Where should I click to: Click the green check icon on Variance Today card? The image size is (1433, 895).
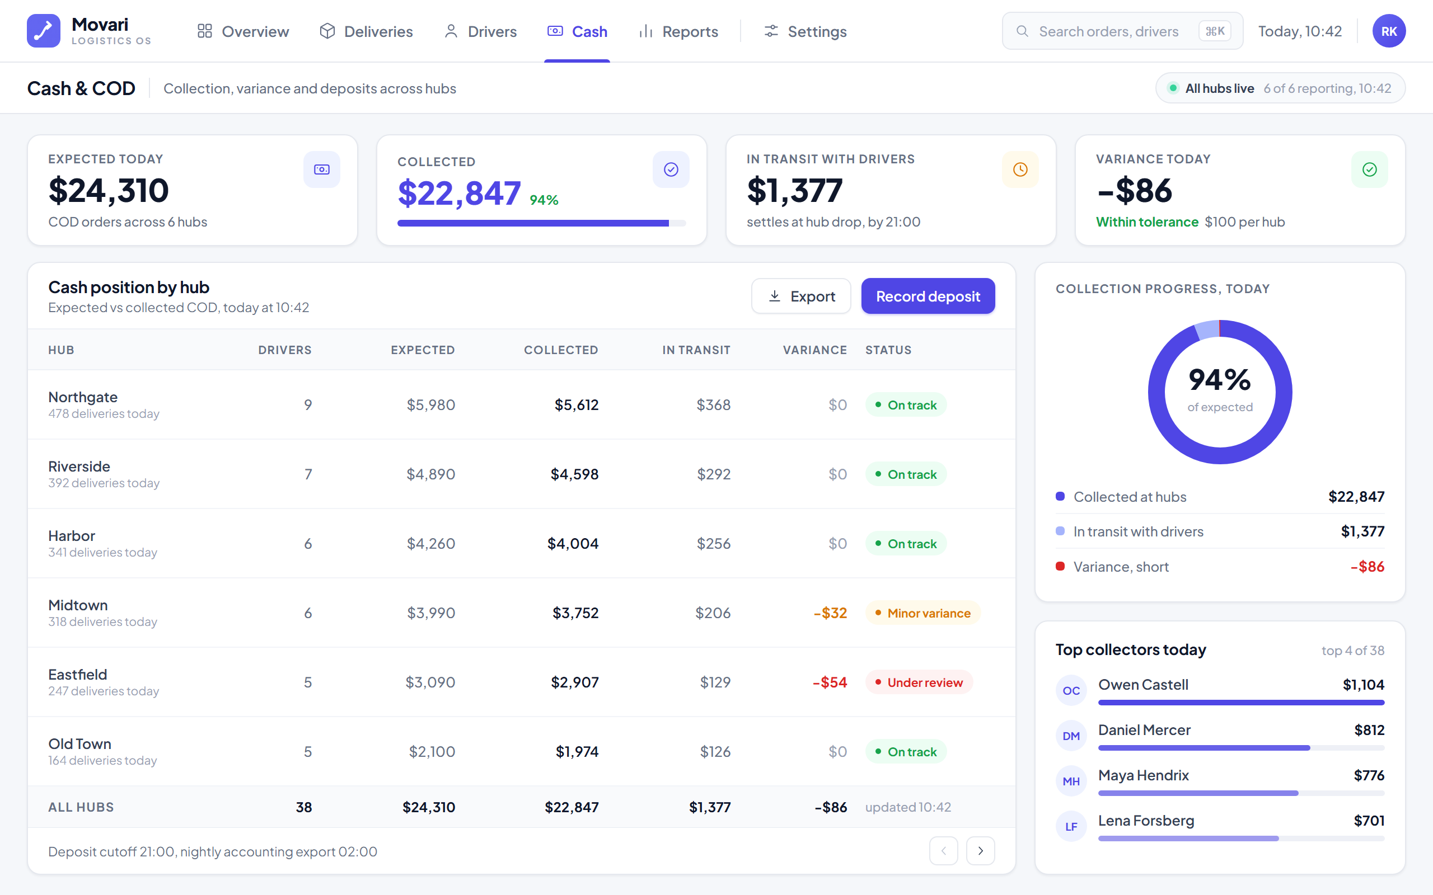click(1369, 169)
